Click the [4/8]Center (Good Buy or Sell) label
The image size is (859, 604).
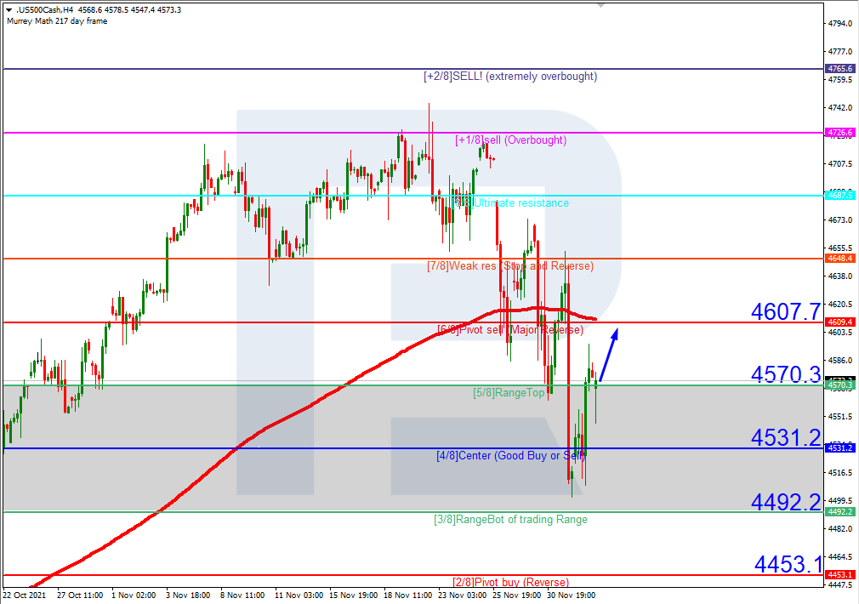(x=510, y=455)
